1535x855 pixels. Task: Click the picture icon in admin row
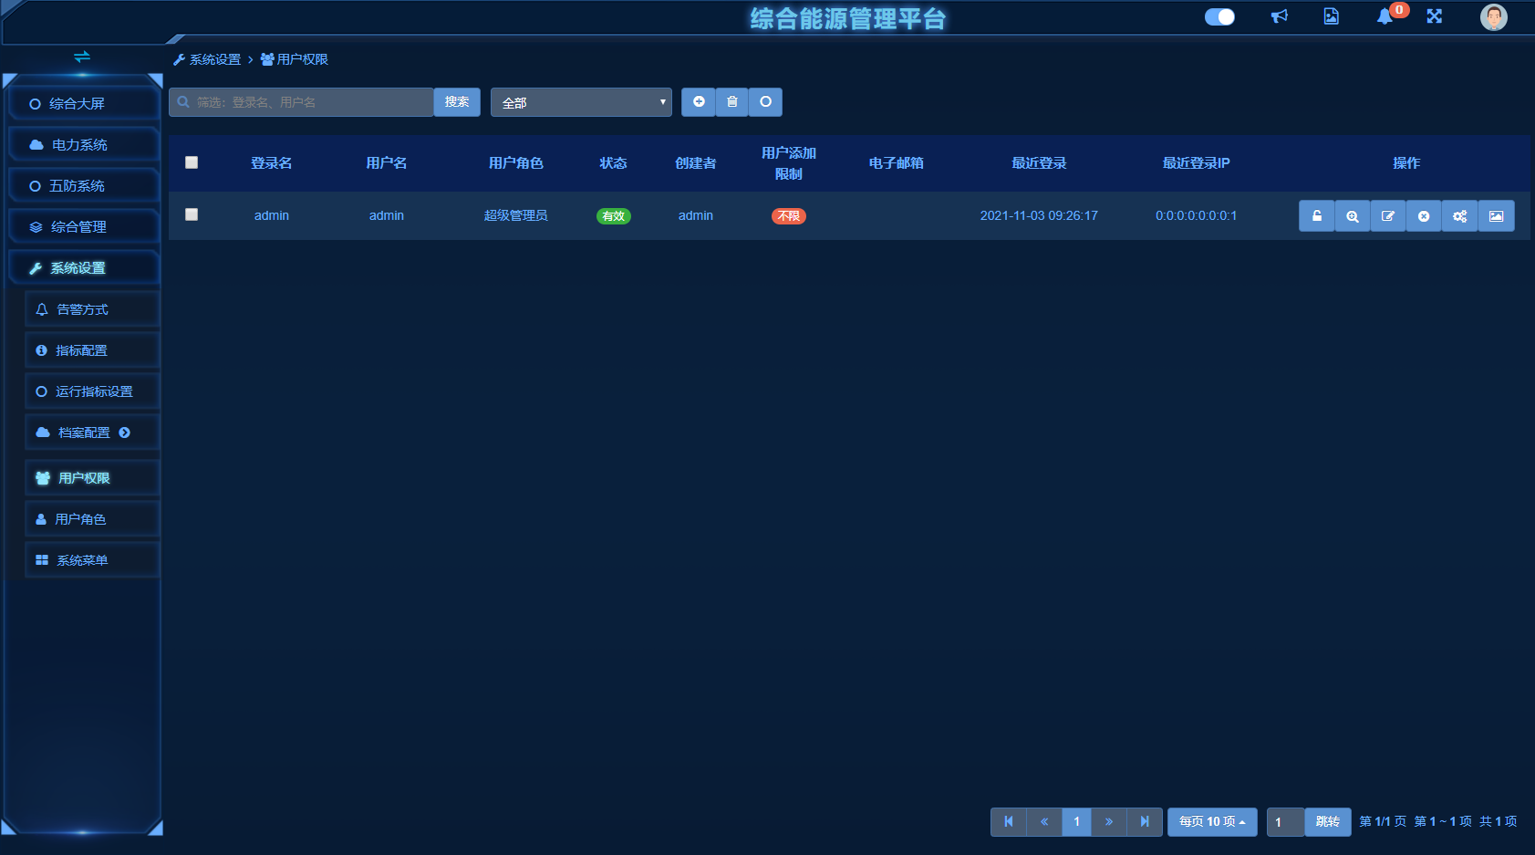pyautogui.click(x=1496, y=216)
